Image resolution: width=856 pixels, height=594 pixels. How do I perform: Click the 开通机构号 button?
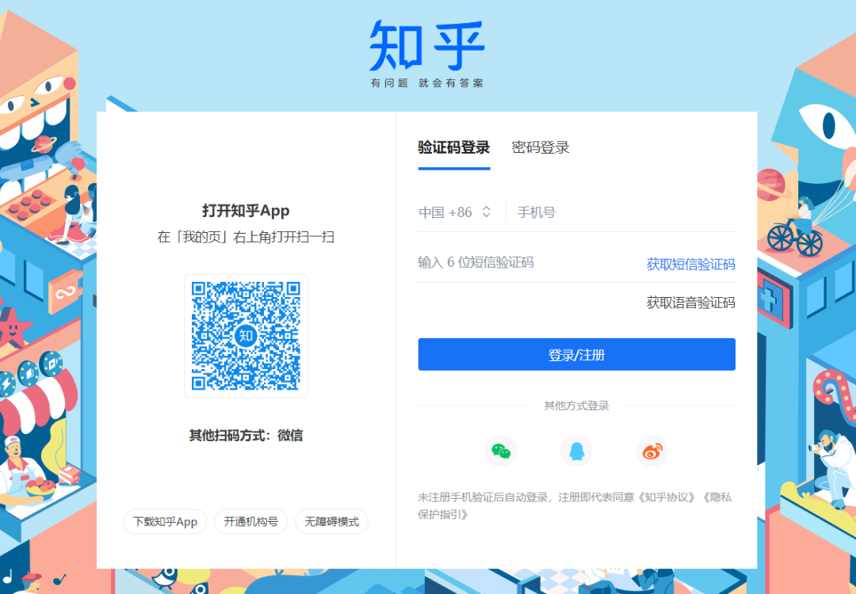point(250,521)
